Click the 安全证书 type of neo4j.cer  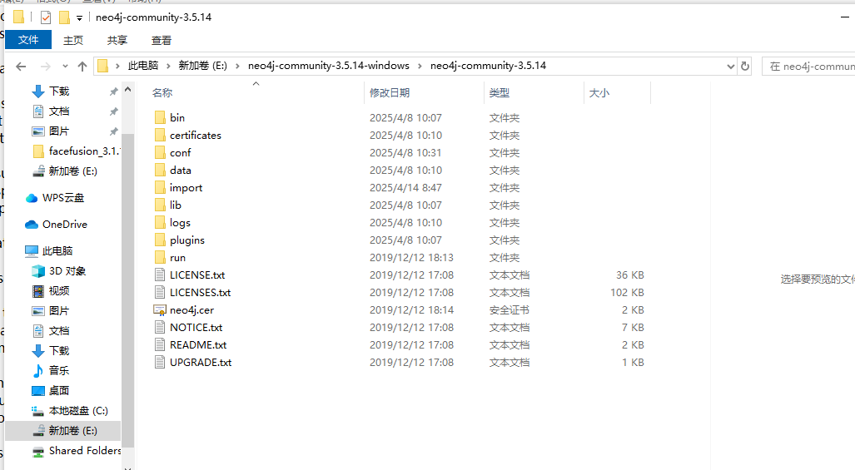pyautogui.click(x=510, y=310)
